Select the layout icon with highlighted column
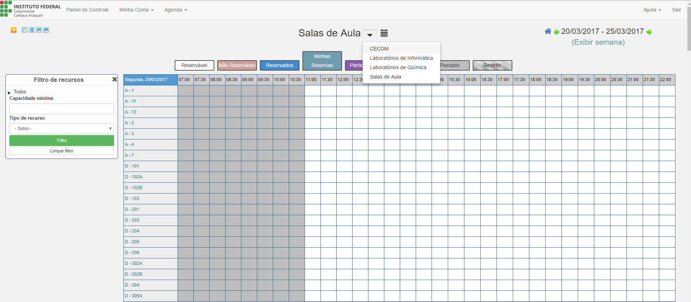 point(32,30)
